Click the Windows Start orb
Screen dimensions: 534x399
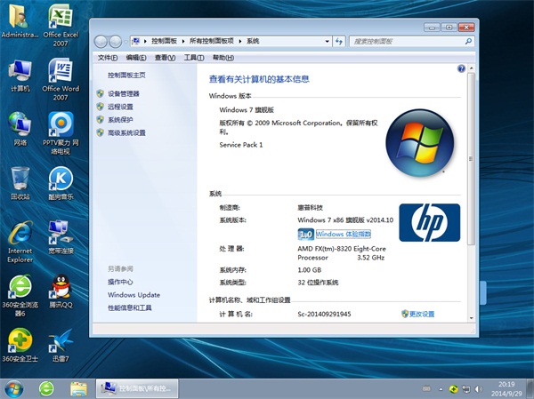[x=15, y=387]
